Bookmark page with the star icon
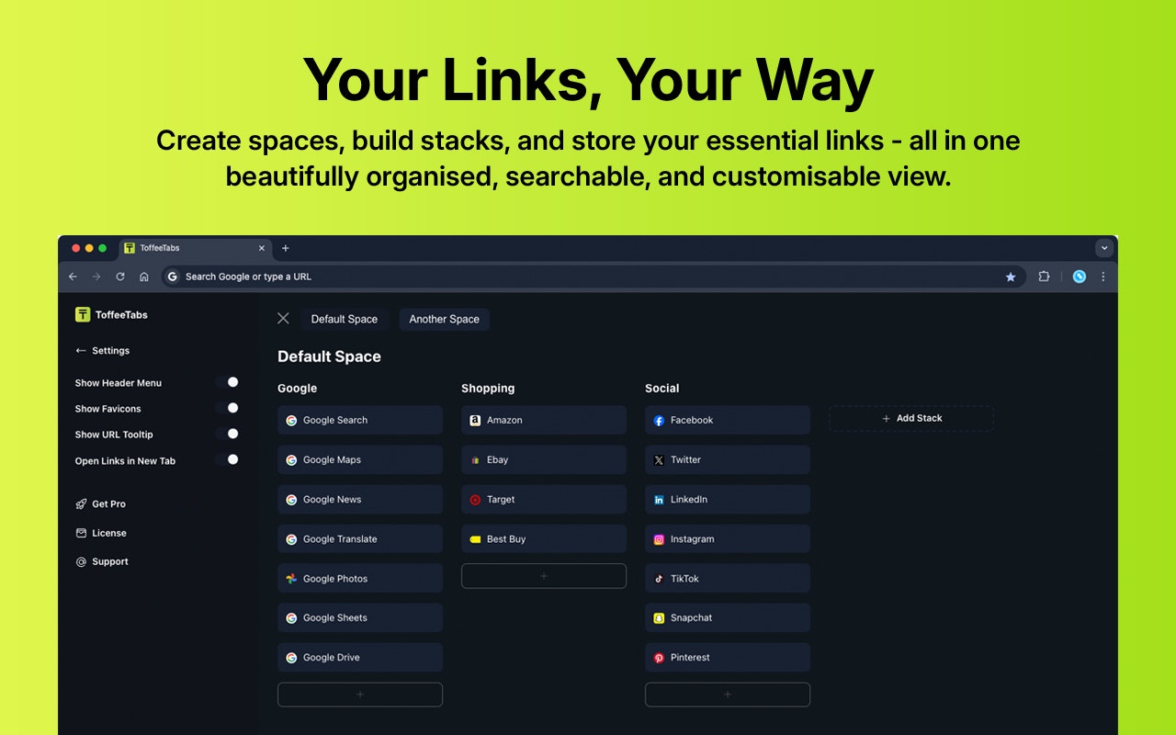Viewport: 1176px width, 735px height. click(1011, 277)
